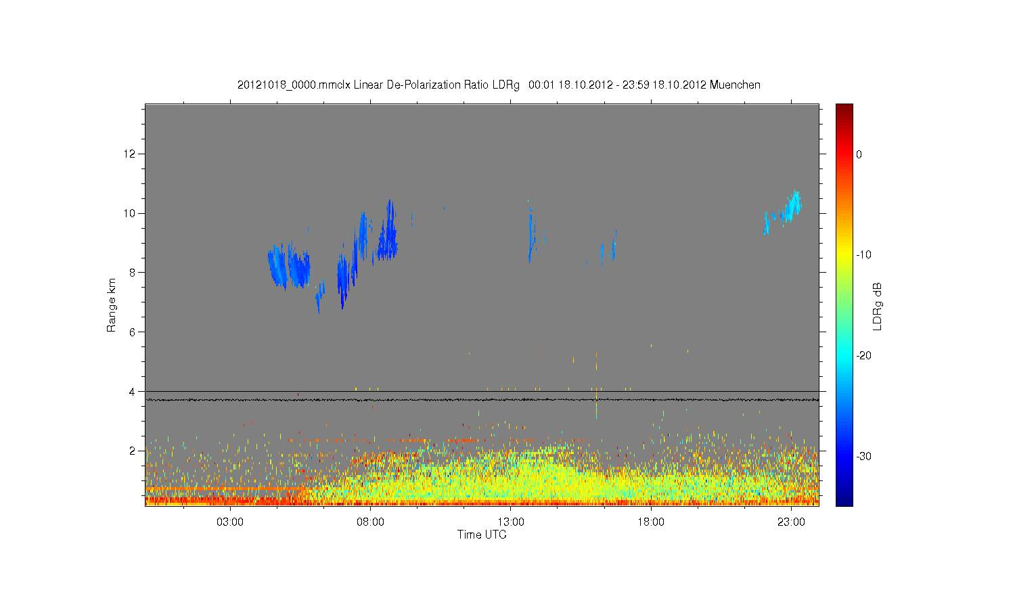Click the yellow band of the colorbar

[x=844, y=255]
